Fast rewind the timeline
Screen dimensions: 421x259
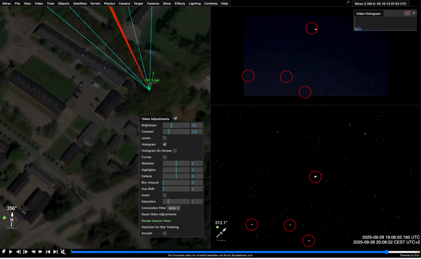[x=33, y=252]
